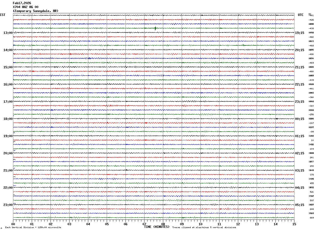Click the 23:00 CST time label

[8, 205]
